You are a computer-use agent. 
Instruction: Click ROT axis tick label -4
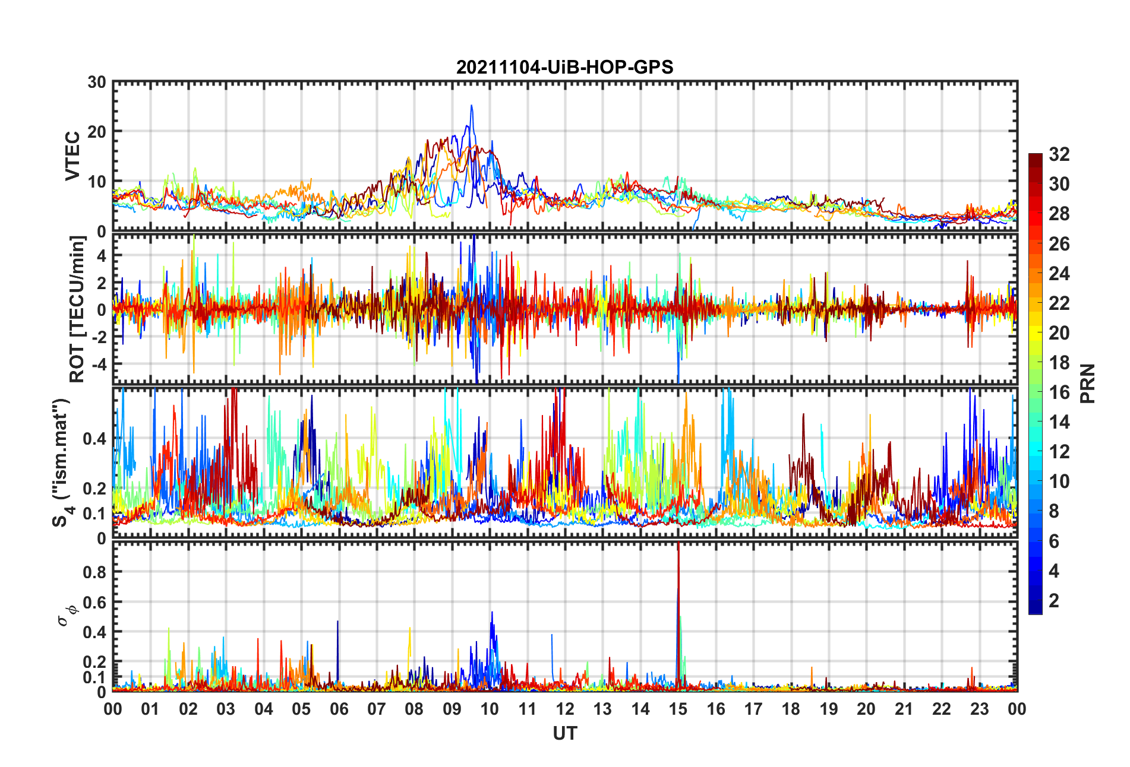(99, 363)
